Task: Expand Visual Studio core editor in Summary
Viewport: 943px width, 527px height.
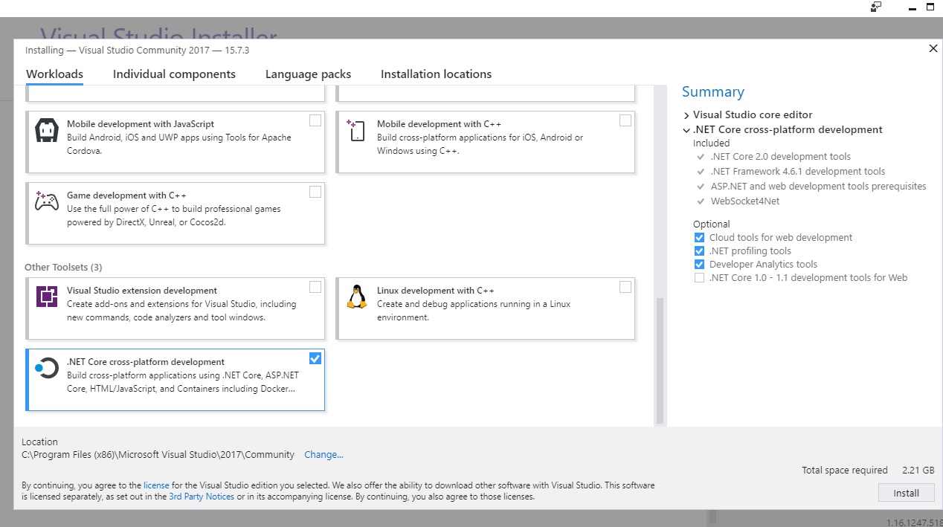Action: point(686,115)
